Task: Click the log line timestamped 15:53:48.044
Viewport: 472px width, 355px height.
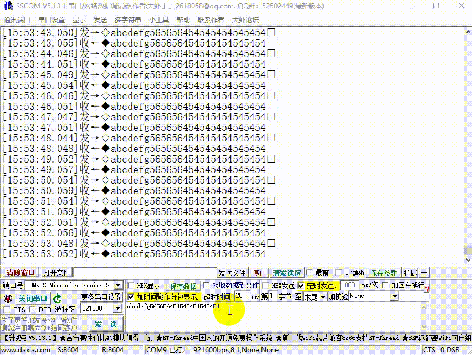Action: [x=138, y=138]
